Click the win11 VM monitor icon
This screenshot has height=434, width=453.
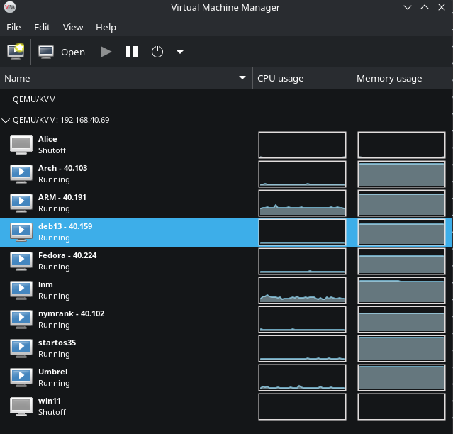(21, 406)
